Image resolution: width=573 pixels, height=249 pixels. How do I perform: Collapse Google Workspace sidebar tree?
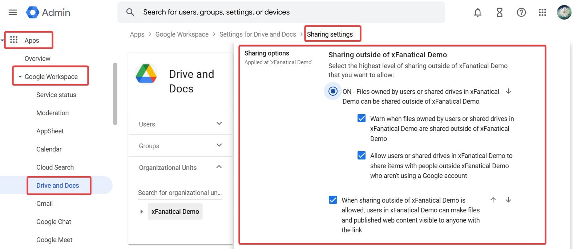pos(20,77)
